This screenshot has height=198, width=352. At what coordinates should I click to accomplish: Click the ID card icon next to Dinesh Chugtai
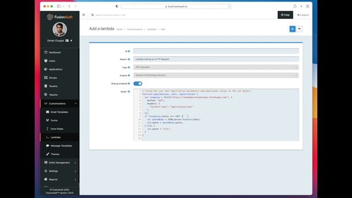tap(67, 41)
